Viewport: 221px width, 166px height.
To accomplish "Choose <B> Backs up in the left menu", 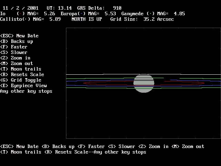I will (x=17, y=41).
